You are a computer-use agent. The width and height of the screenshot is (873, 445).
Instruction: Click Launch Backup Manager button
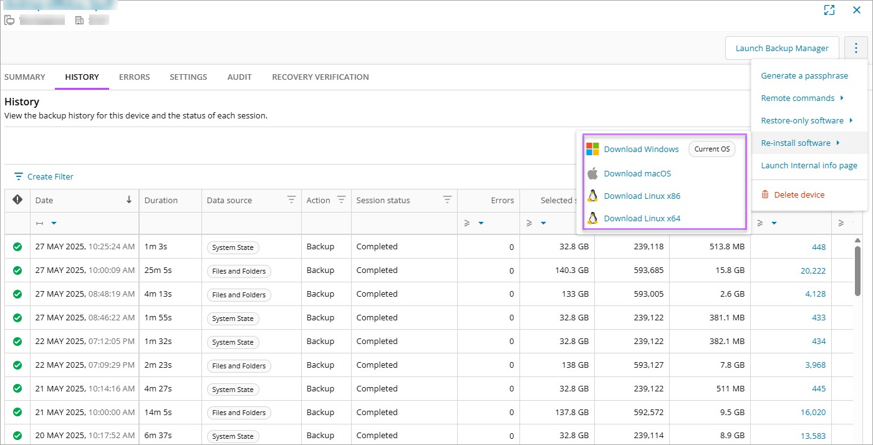coord(782,48)
